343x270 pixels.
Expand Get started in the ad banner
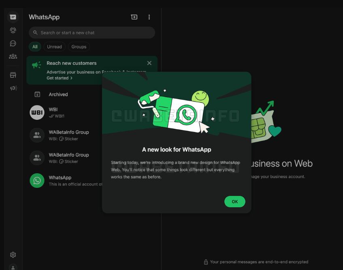60,78
